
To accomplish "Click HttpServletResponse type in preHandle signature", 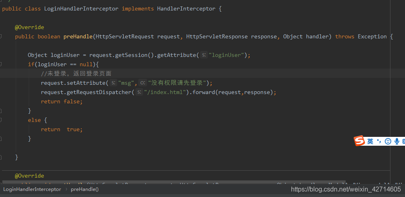I will (x=217, y=37).
